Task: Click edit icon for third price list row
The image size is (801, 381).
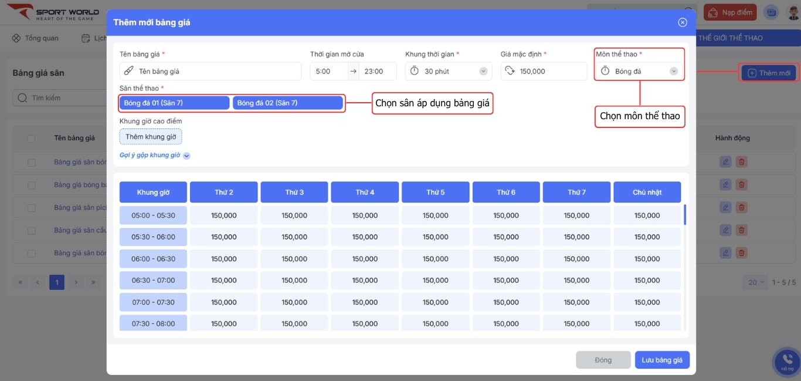Action: click(725, 207)
